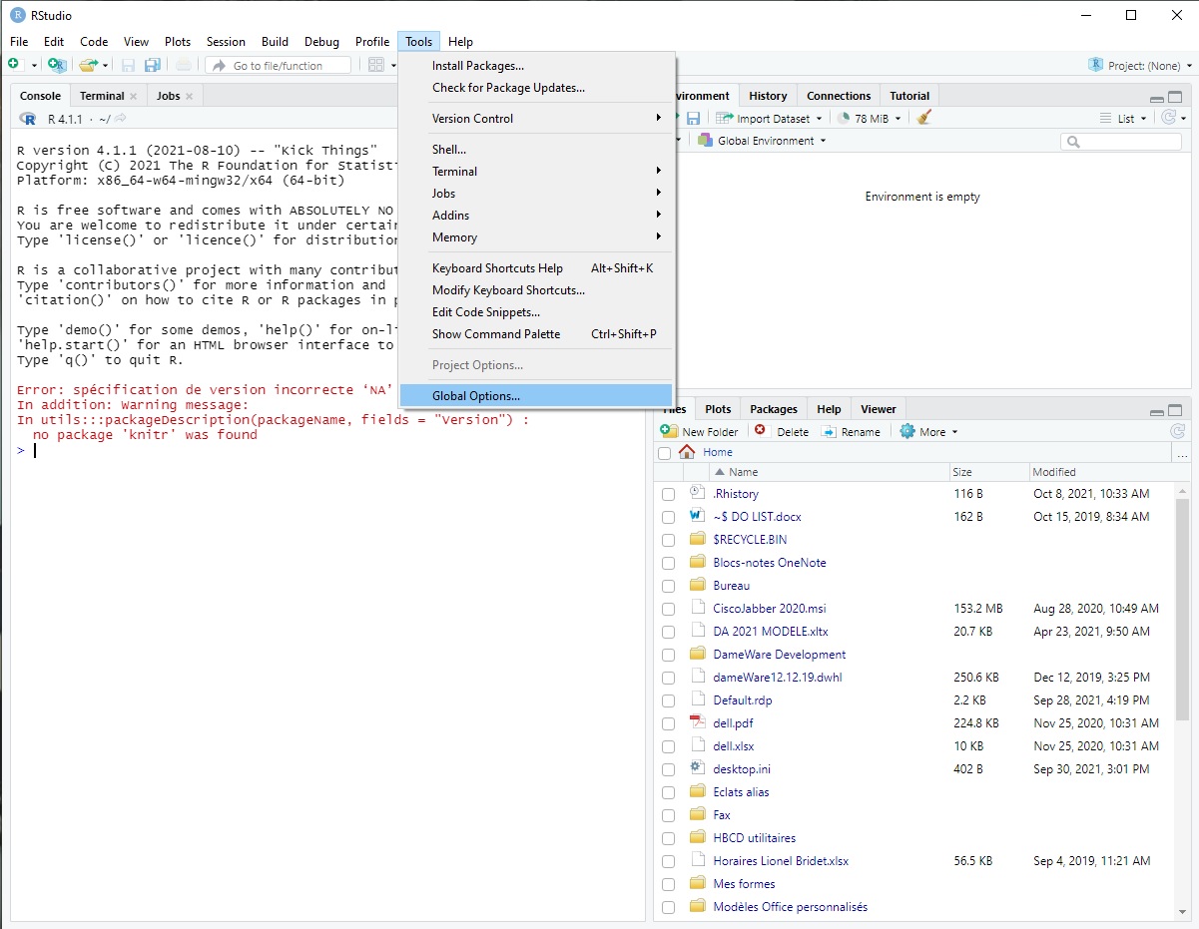
Task: Open the Import Dataset dropdown
Action: (769, 118)
